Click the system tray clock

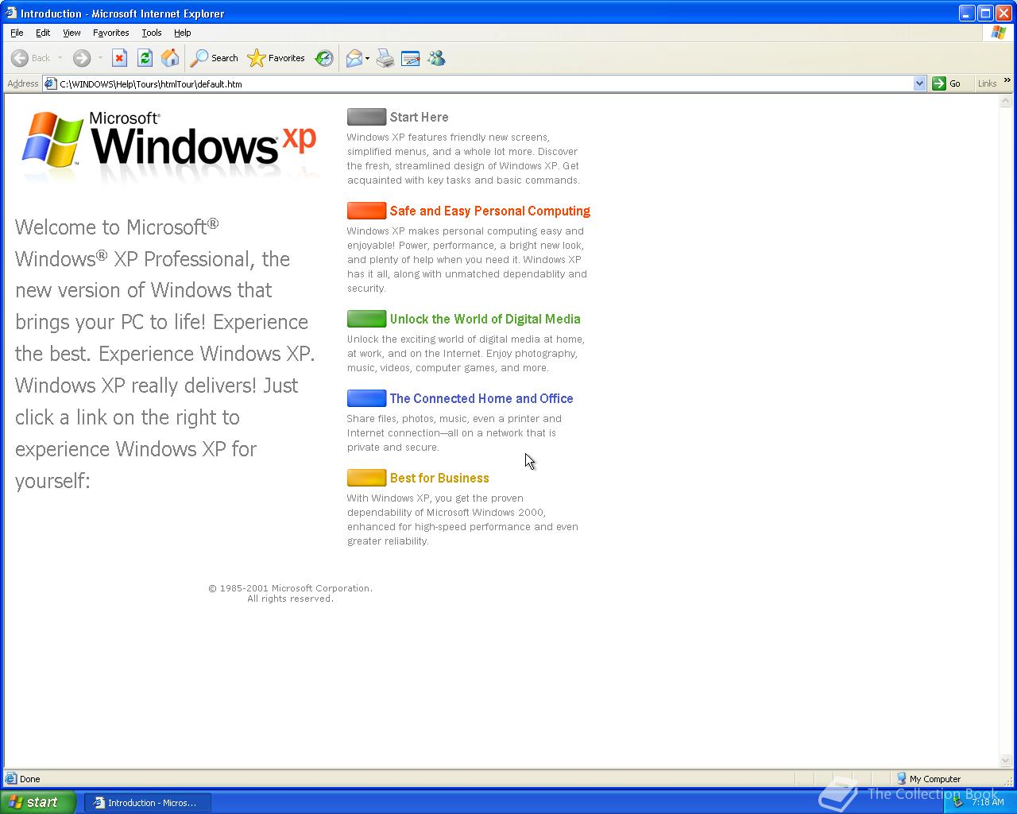tap(988, 802)
